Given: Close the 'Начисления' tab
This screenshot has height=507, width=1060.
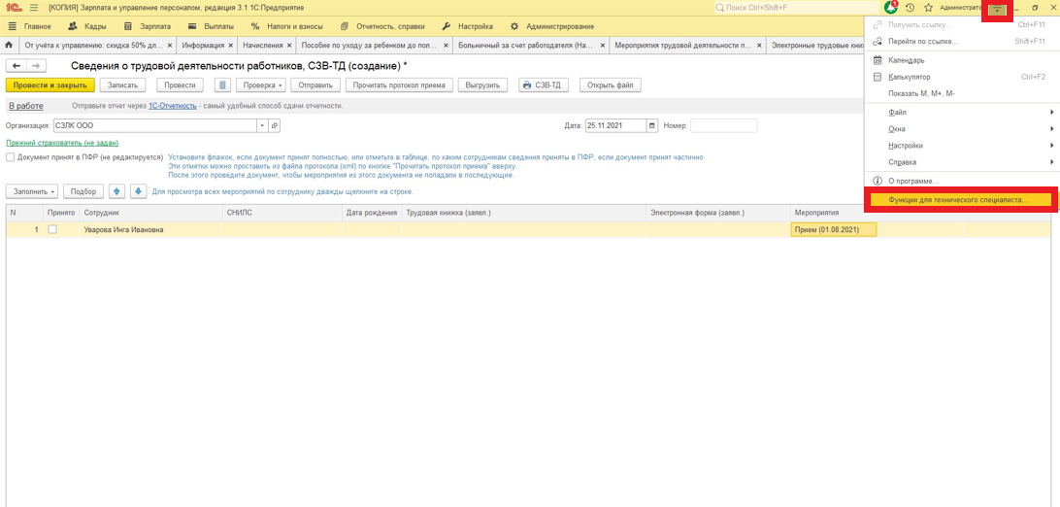Looking at the screenshot, I should point(289,46).
